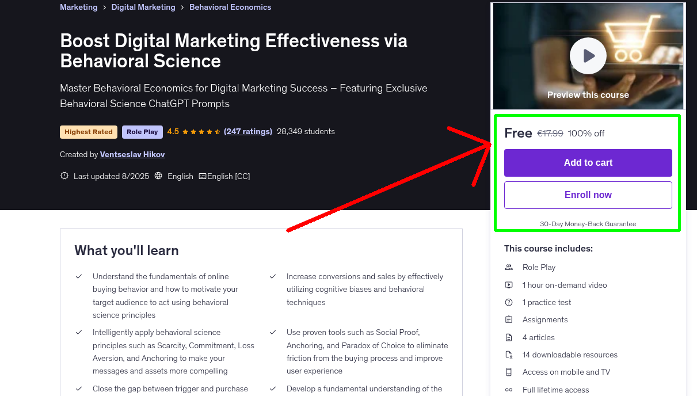Click the Add to cart button
This screenshot has height=396, width=697.
coord(588,163)
